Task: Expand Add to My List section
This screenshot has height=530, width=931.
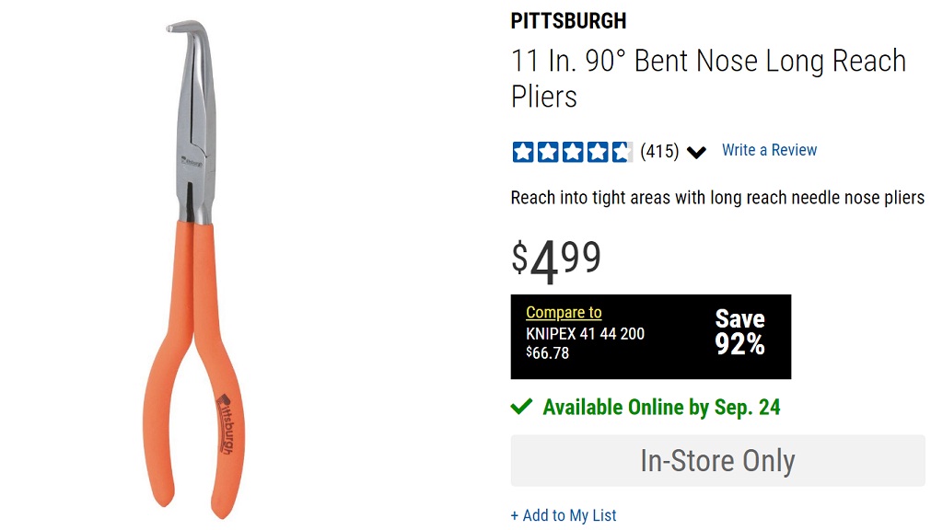Action: [x=563, y=515]
